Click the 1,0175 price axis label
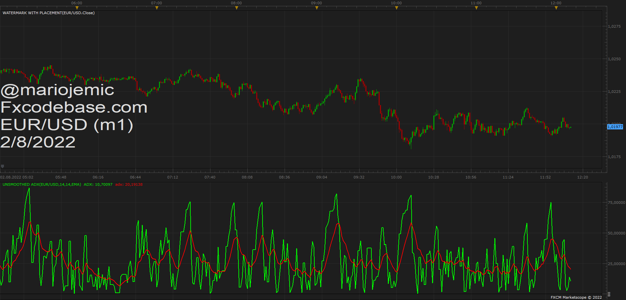Viewport: 626px width, 300px height. click(x=614, y=157)
